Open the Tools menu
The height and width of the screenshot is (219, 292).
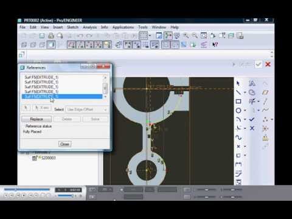tap(143, 27)
